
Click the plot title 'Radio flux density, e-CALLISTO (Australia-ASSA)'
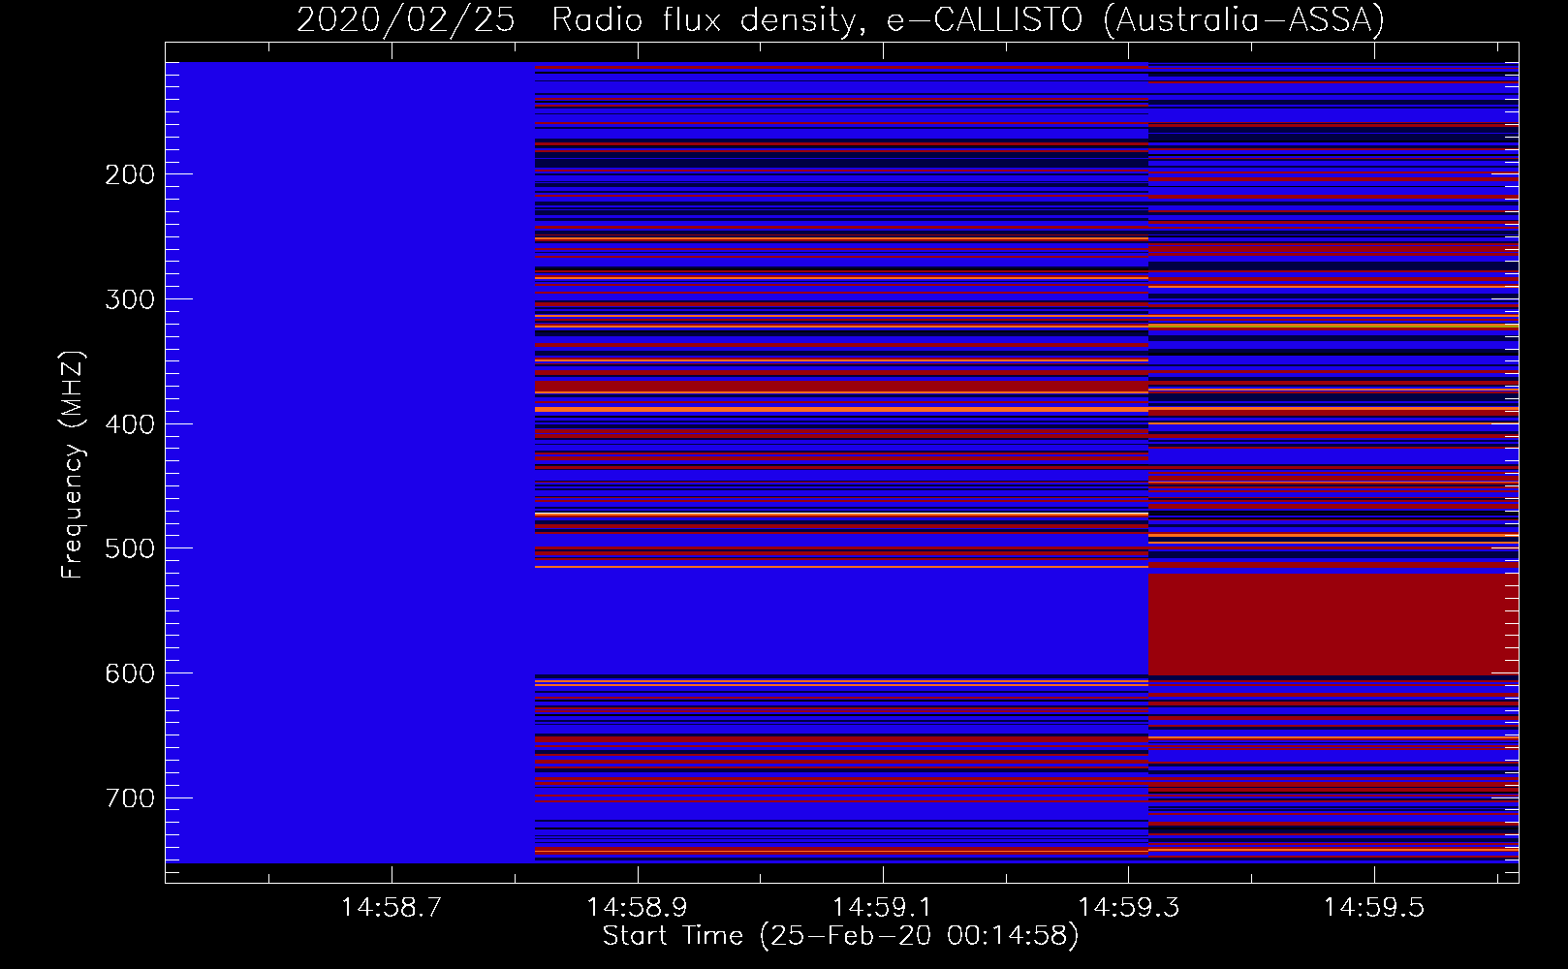pos(967,19)
